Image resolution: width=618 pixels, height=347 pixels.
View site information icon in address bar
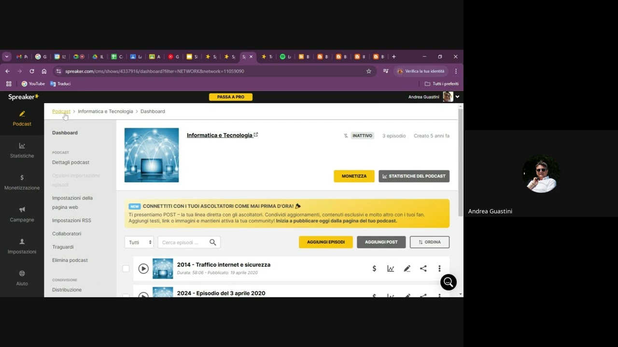tap(58, 71)
